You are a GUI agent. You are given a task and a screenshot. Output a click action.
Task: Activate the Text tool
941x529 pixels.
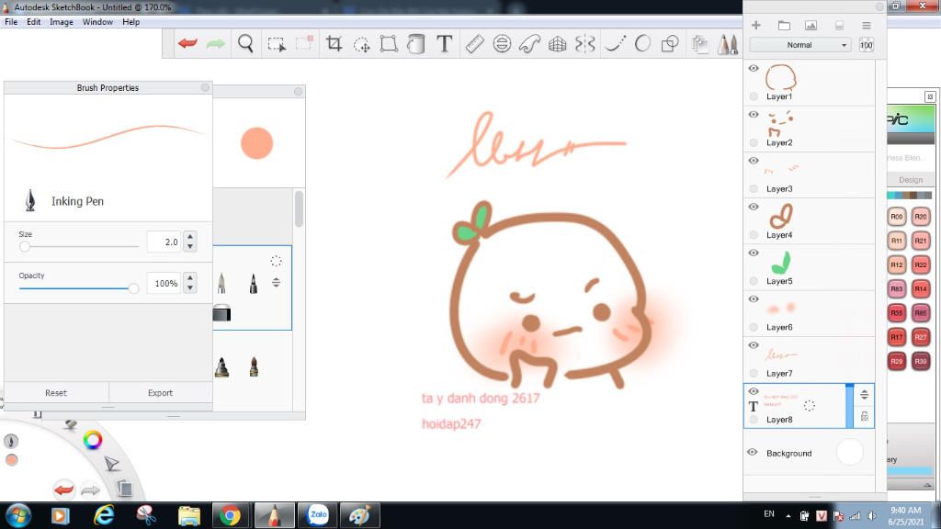pyautogui.click(x=444, y=44)
